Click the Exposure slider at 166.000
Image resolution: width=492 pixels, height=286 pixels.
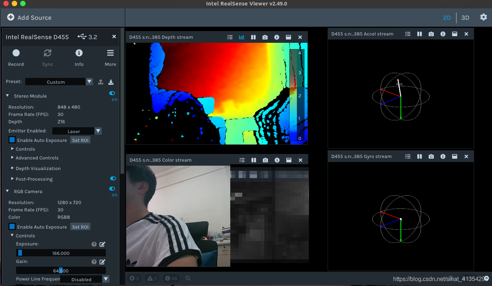pos(61,253)
